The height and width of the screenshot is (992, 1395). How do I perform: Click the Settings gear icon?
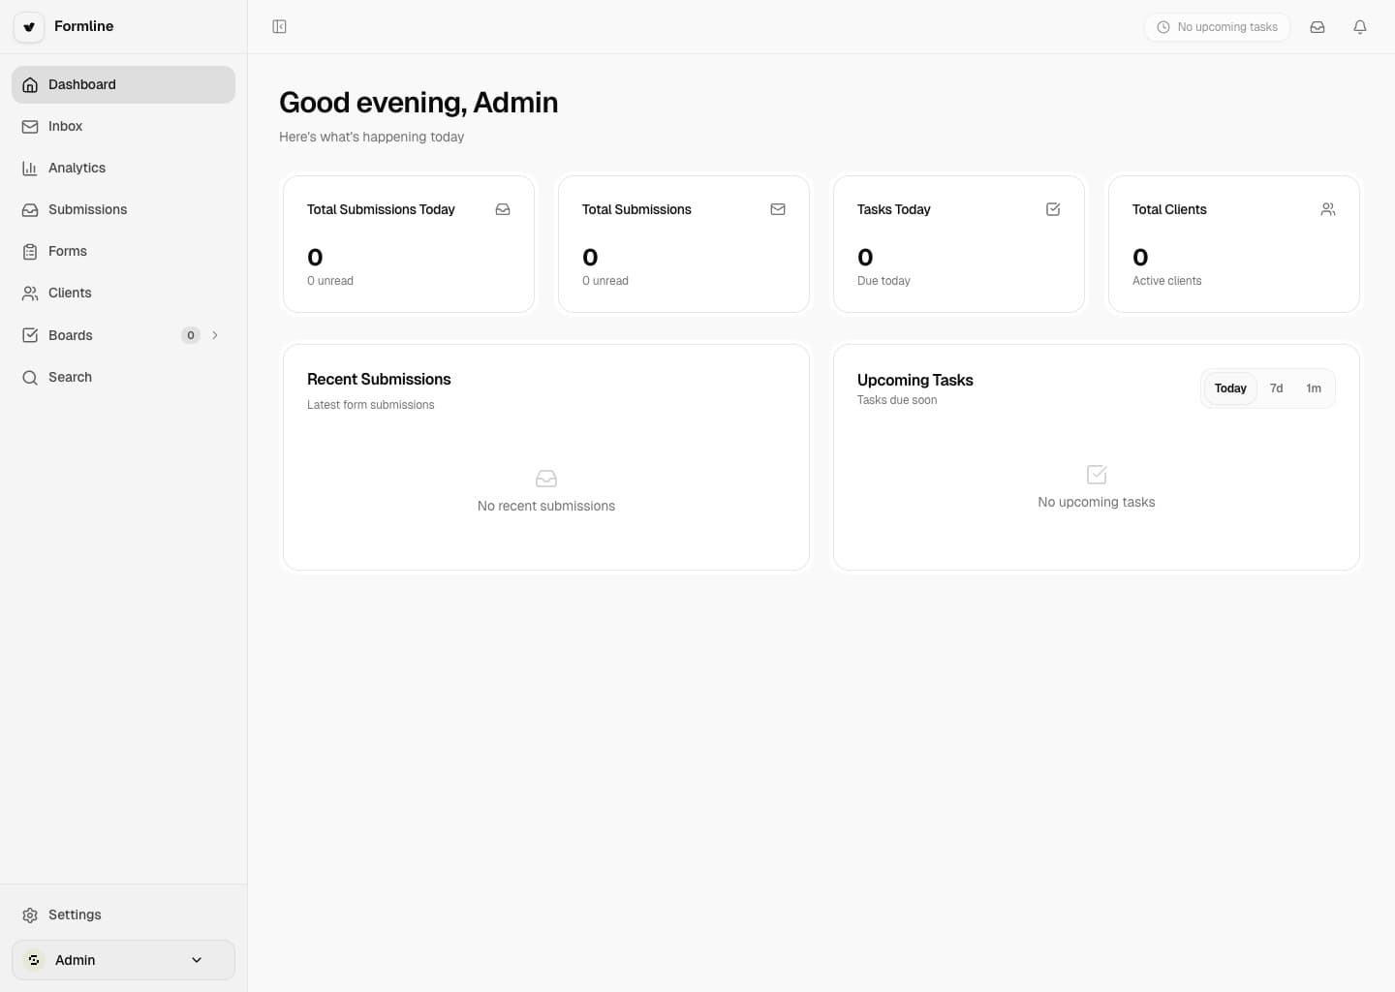click(30, 915)
